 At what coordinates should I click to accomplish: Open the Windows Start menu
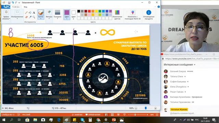coord(4,120)
